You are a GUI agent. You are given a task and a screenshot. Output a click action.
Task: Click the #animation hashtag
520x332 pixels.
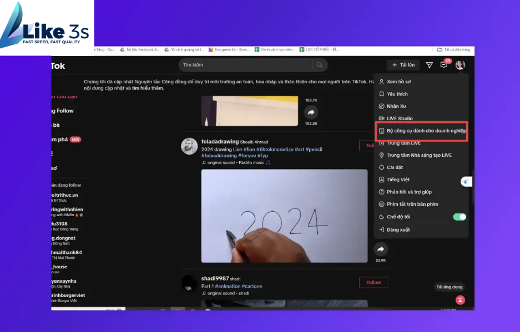pos(228,287)
